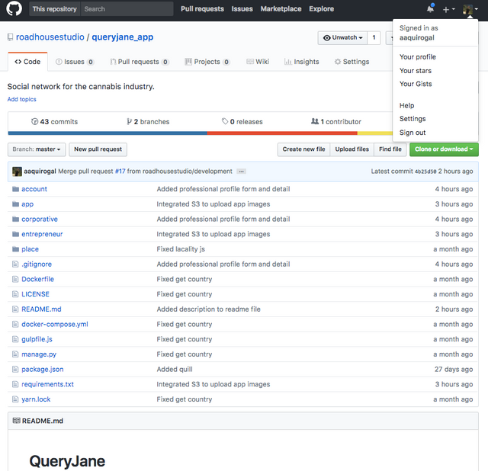View the 43 commits link
The width and height of the screenshot is (488, 471).
54,122
